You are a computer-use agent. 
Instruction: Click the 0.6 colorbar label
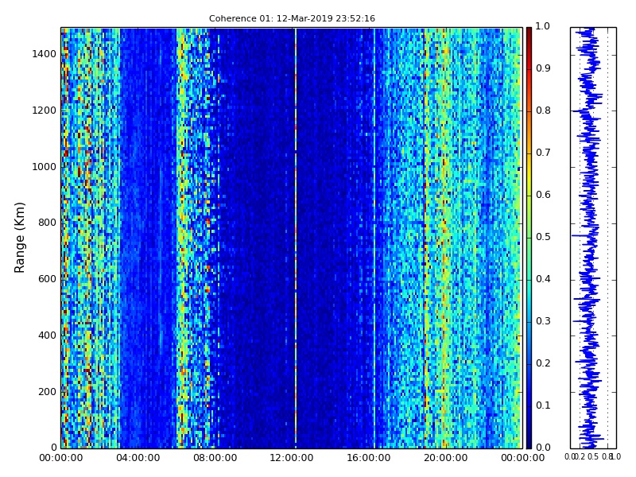pyautogui.click(x=543, y=195)
